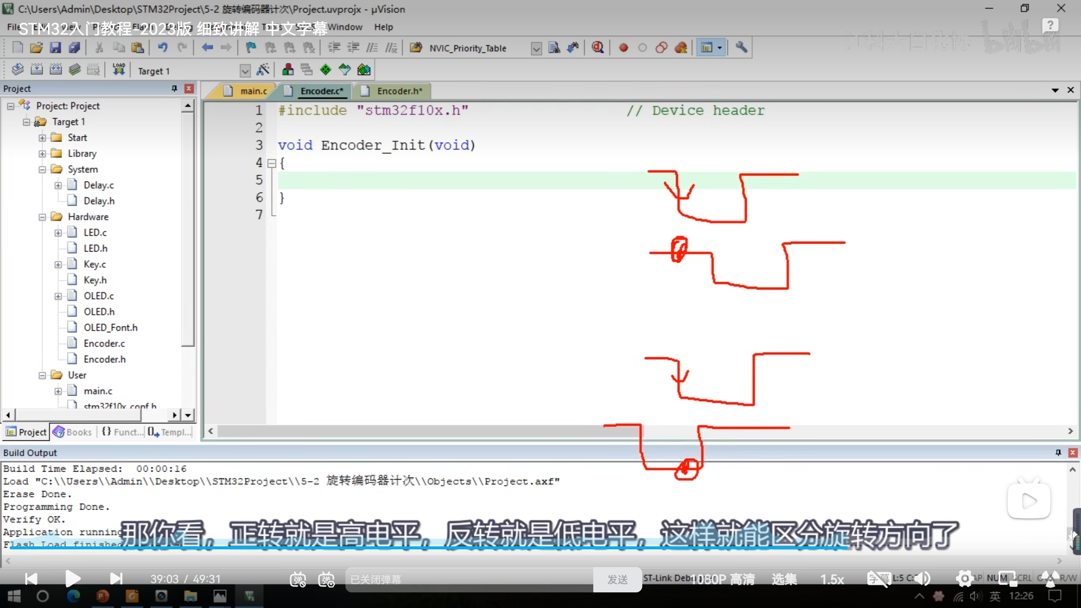Collapse the Hardware folder in tree
The height and width of the screenshot is (608, 1081).
point(42,217)
